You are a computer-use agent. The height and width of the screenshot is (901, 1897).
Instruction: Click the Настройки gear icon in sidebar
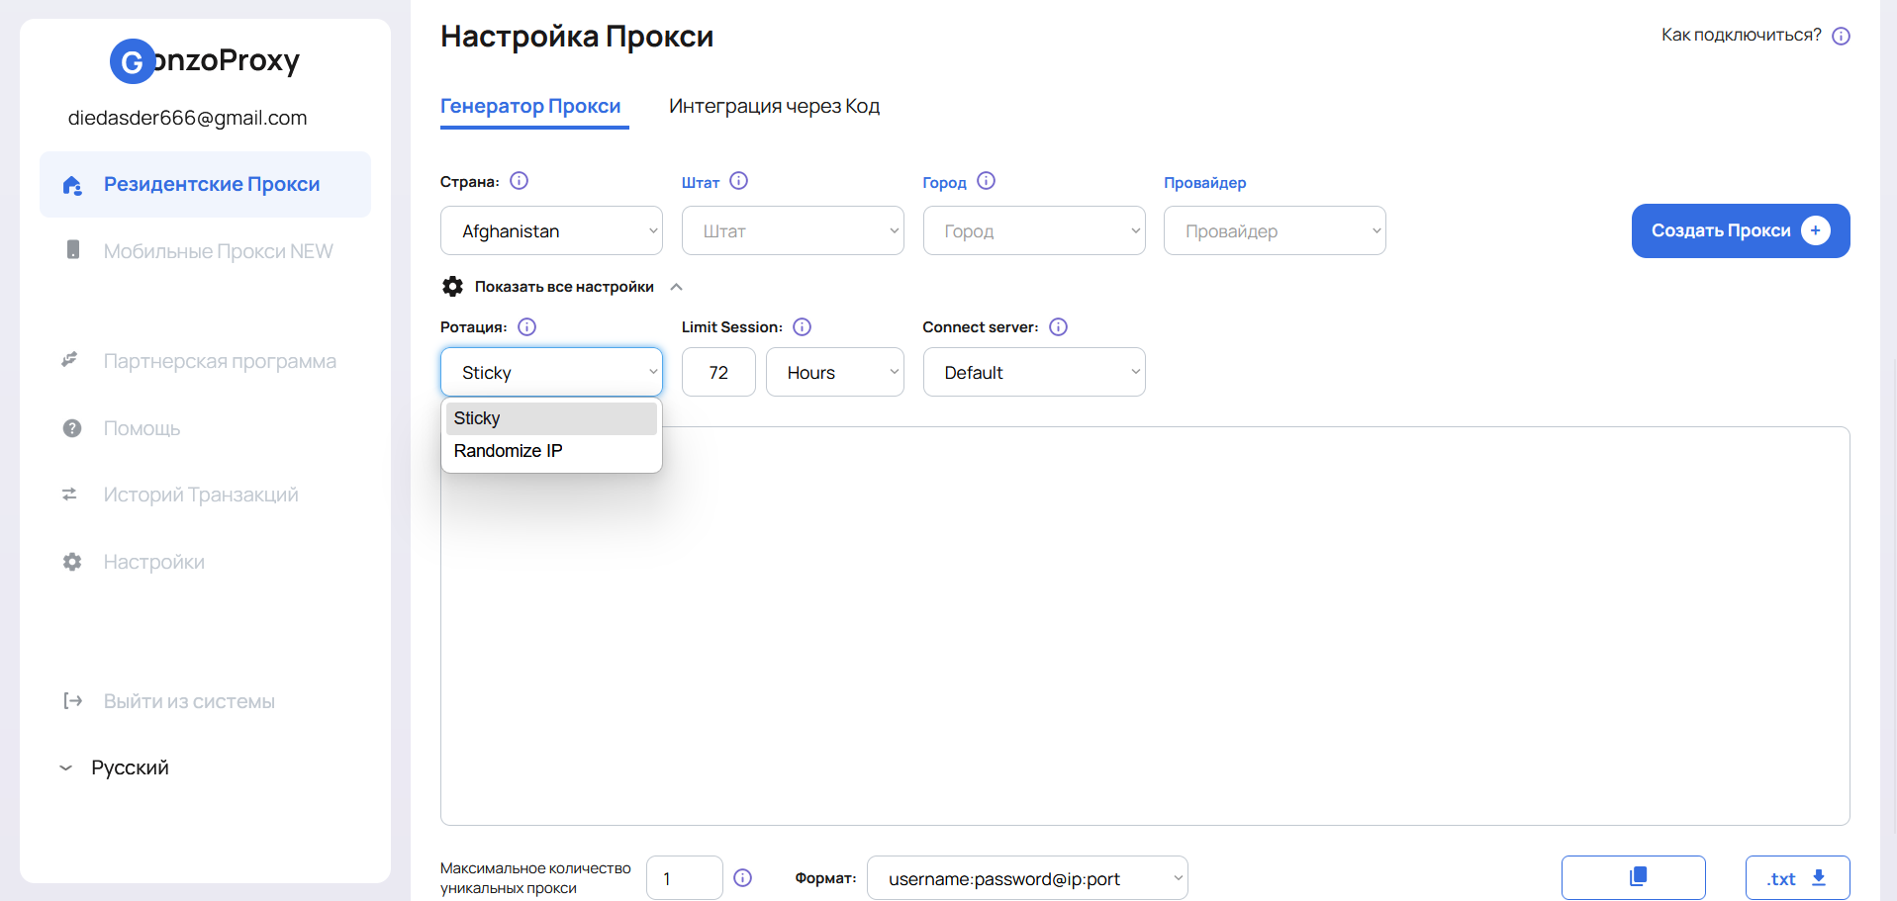tap(71, 562)
